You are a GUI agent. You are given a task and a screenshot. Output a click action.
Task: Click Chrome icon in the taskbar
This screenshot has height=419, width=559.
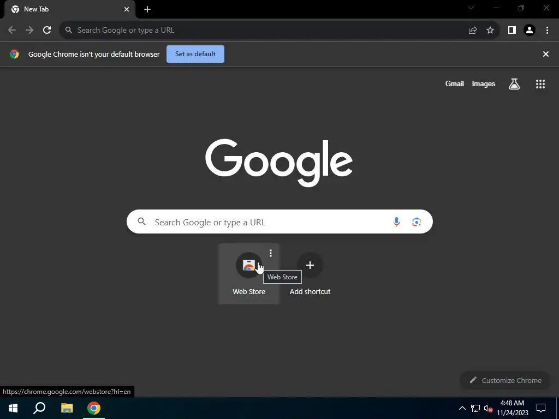[x=94, y=408]
